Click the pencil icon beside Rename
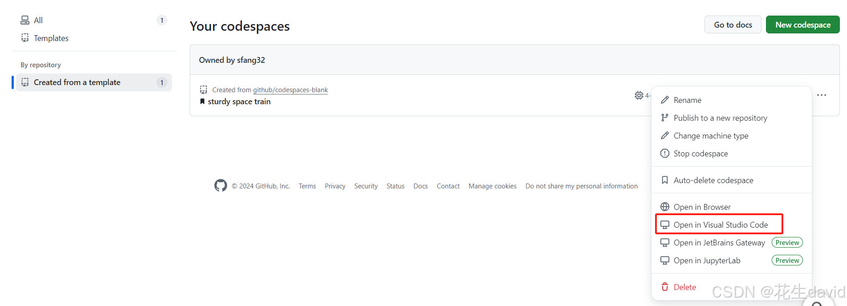Viewport: 847px width, 306px height. pos(665,100)
